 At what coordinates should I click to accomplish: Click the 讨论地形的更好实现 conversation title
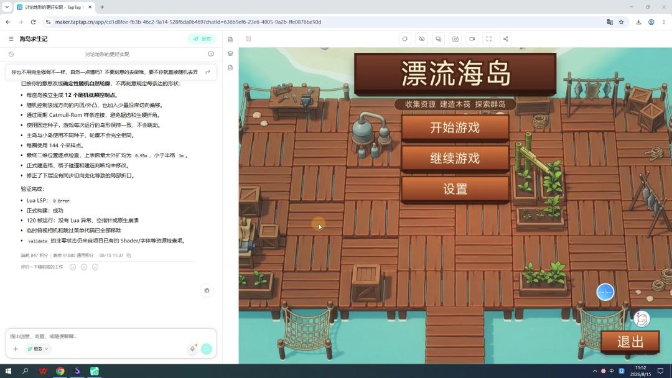point(107,54)
